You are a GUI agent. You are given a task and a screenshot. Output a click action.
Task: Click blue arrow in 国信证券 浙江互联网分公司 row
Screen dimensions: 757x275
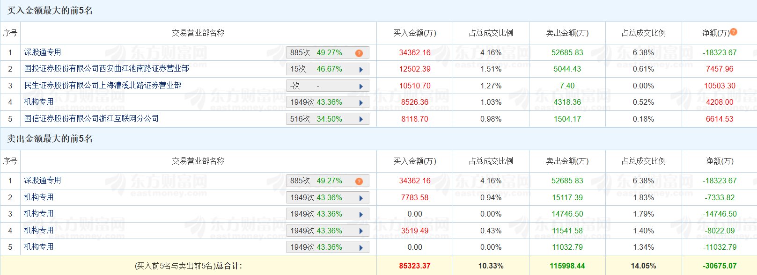pos(361,119)
